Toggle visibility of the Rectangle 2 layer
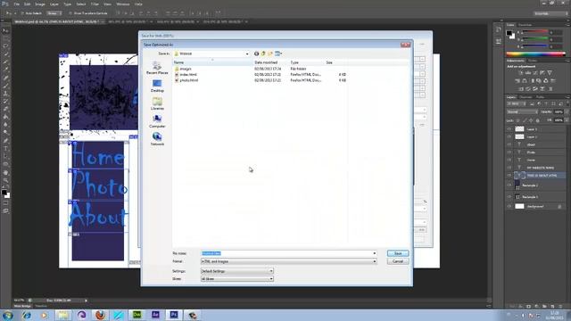Viewport: 571px width, 321px height. [509, 185]
